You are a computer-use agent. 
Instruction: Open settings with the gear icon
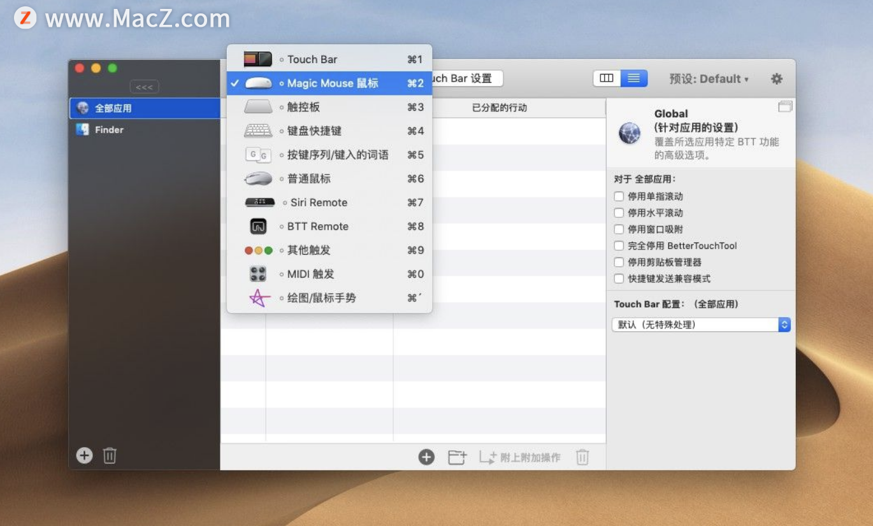776,79
